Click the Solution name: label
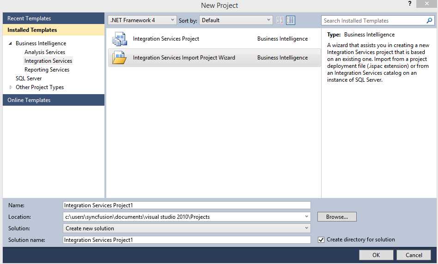 tap(26, 240)
